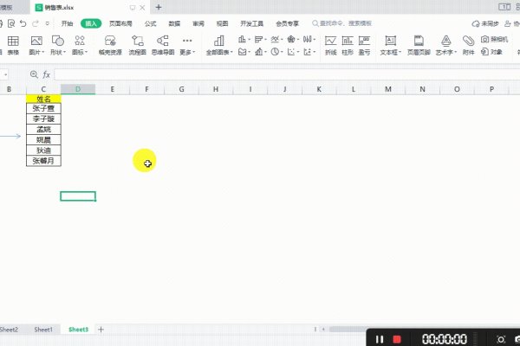Screen dimensions: 520x346
Task: Select the 插入 Insert tab
Action: 91,23
